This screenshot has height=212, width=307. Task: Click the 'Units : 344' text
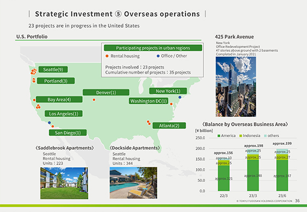coord(123,163)
